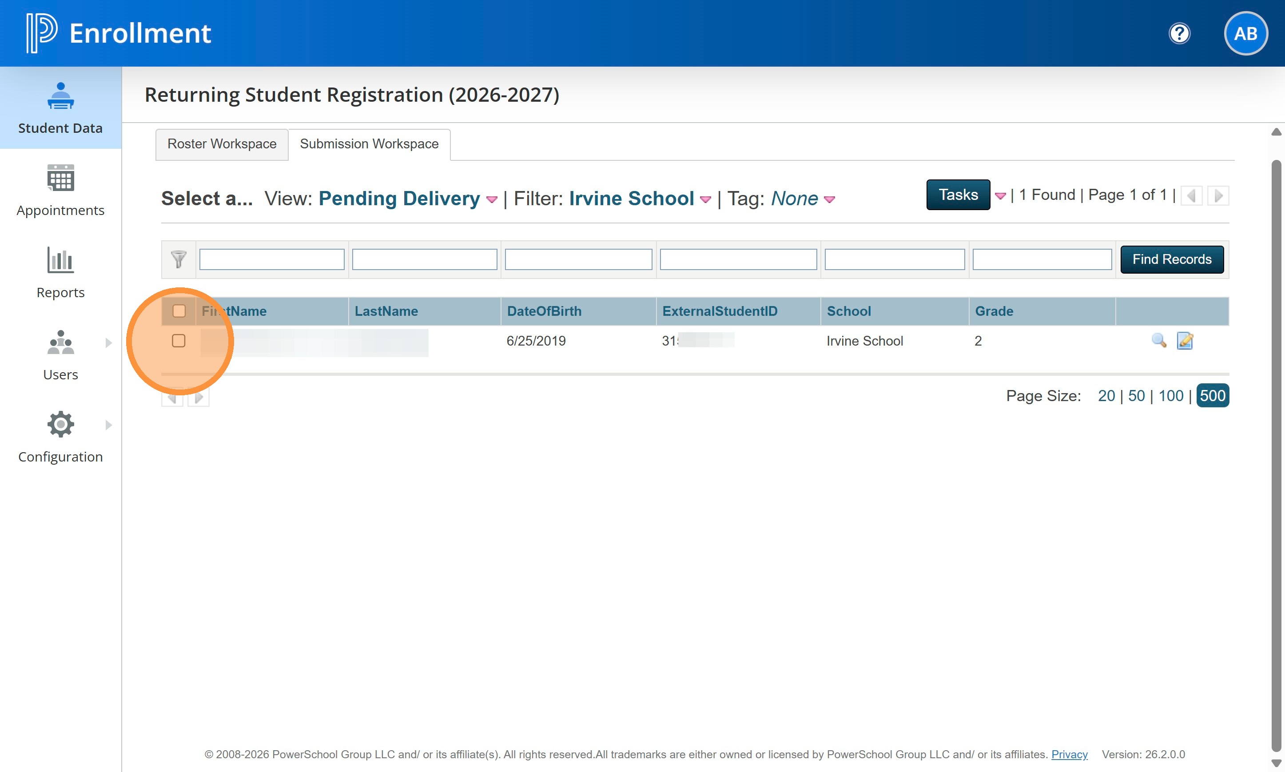
Task: Click the Tasks button
Action: pos(958,195)
